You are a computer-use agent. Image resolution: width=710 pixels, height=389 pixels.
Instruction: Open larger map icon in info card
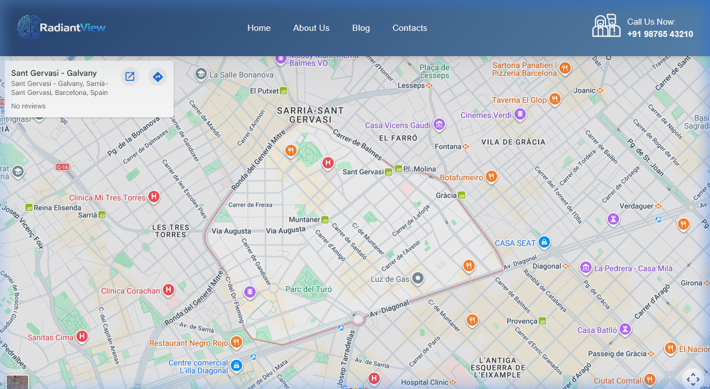pos(130,76)
